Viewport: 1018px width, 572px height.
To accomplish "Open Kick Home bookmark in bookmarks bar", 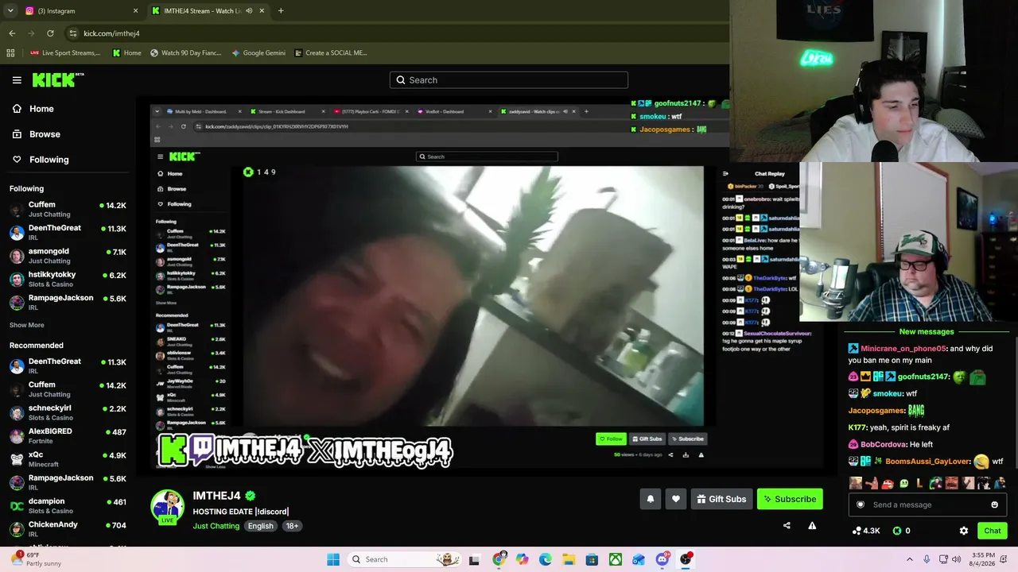I will point(126,53).
